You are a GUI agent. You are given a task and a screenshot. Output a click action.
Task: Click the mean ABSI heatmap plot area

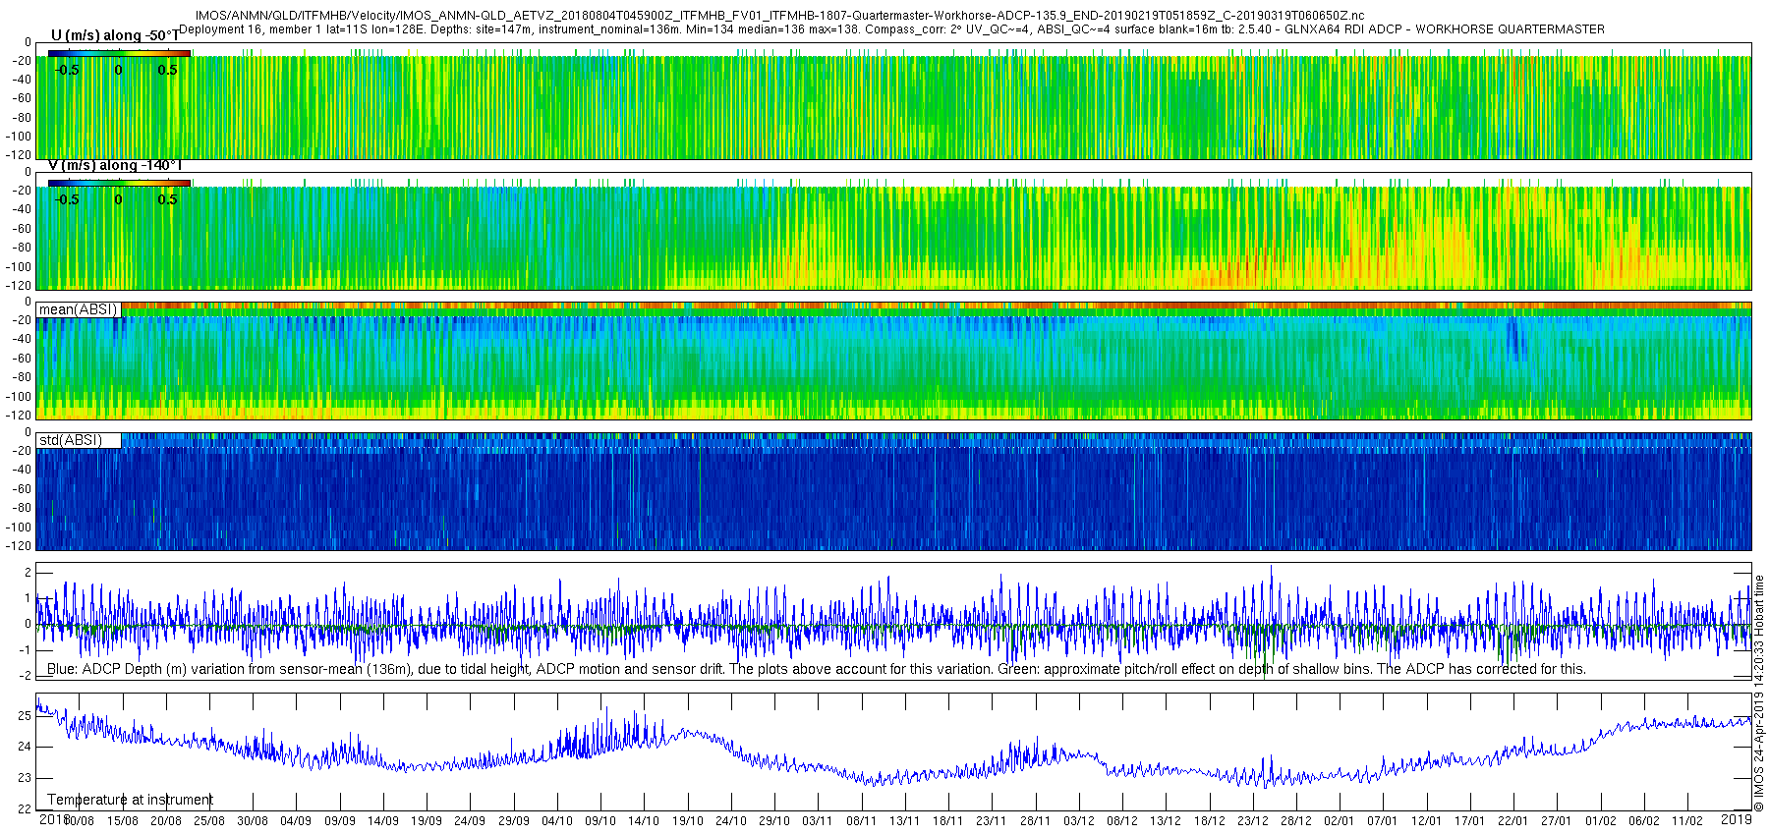893,361
